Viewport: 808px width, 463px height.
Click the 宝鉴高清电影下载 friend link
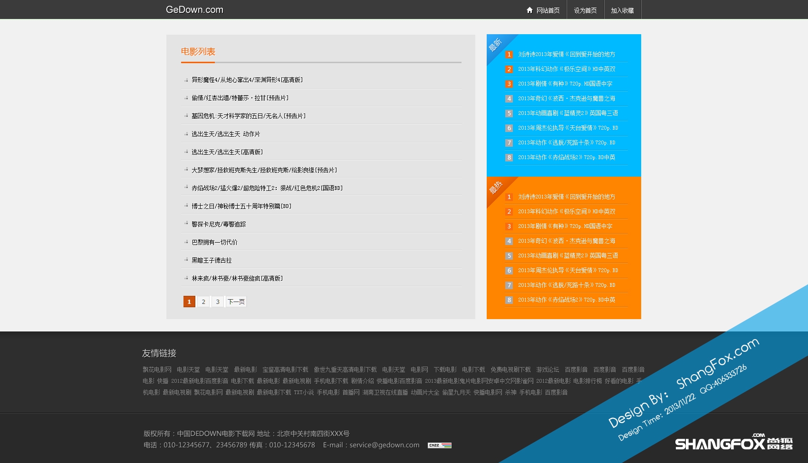click(x=285, y=370)
